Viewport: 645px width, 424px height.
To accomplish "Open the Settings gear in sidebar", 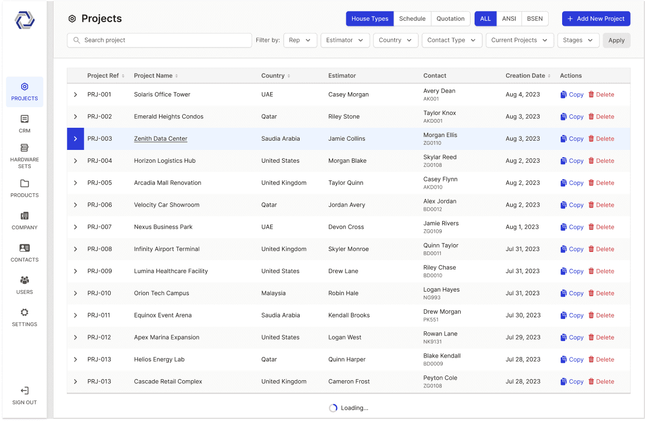I will click(x=25, y=312).
